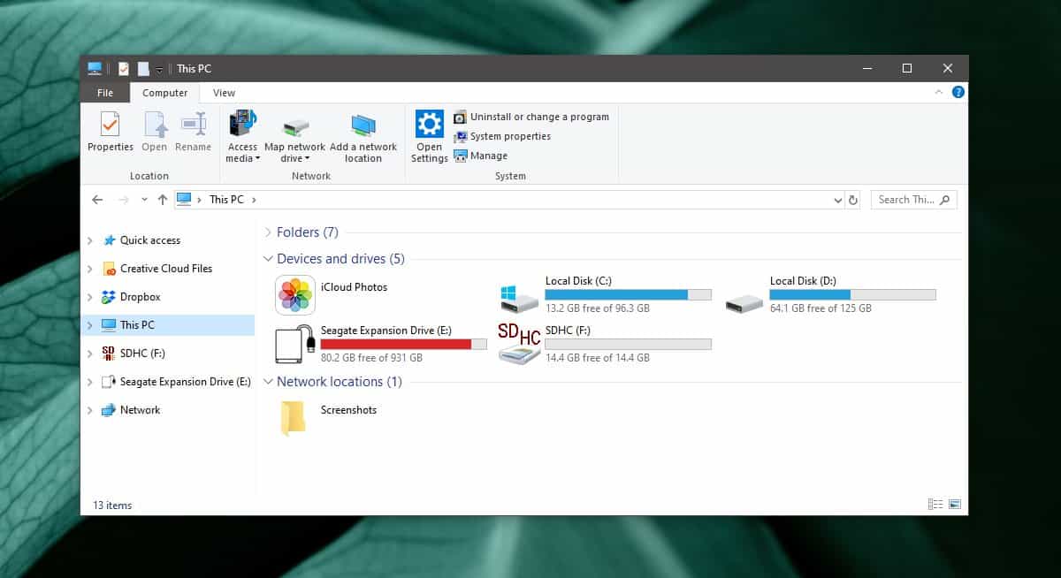1061x578 pixels.
Task: Collapse the Network locations (1) group
Action: pyautogui.click(x=269, y=382)
